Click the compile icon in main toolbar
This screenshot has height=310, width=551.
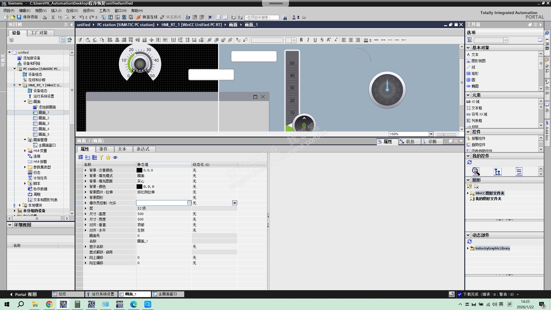(104, 17)
